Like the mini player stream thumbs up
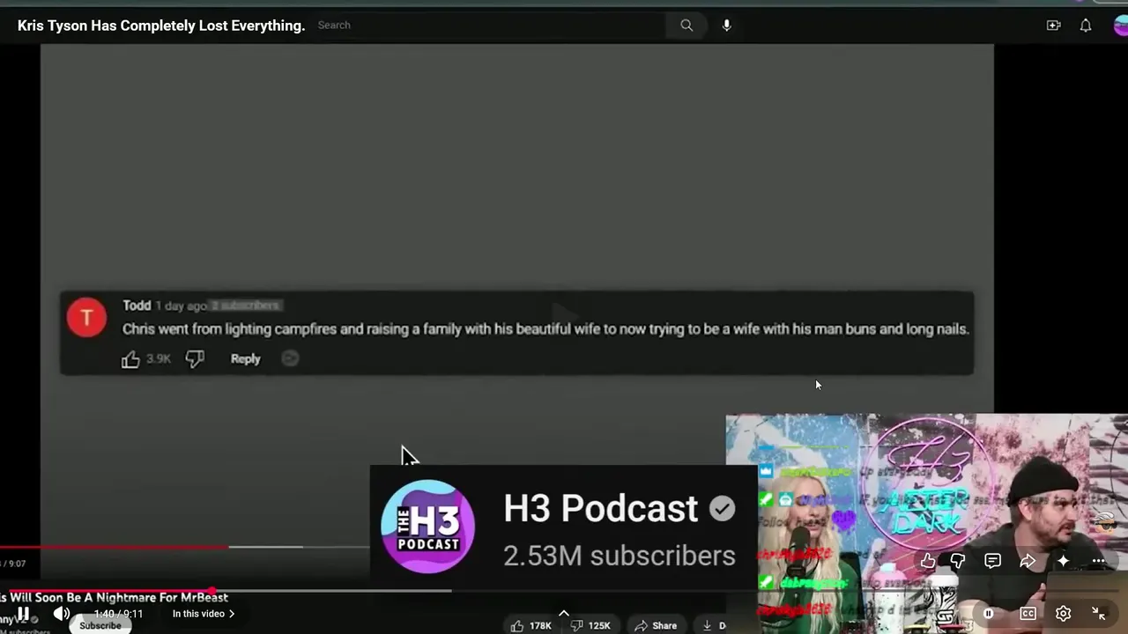The width and height of the screenshot is (1128, 634). (x=928, y=561)
